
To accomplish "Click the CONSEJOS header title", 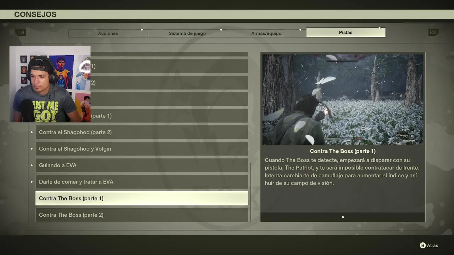I will 35,15.
